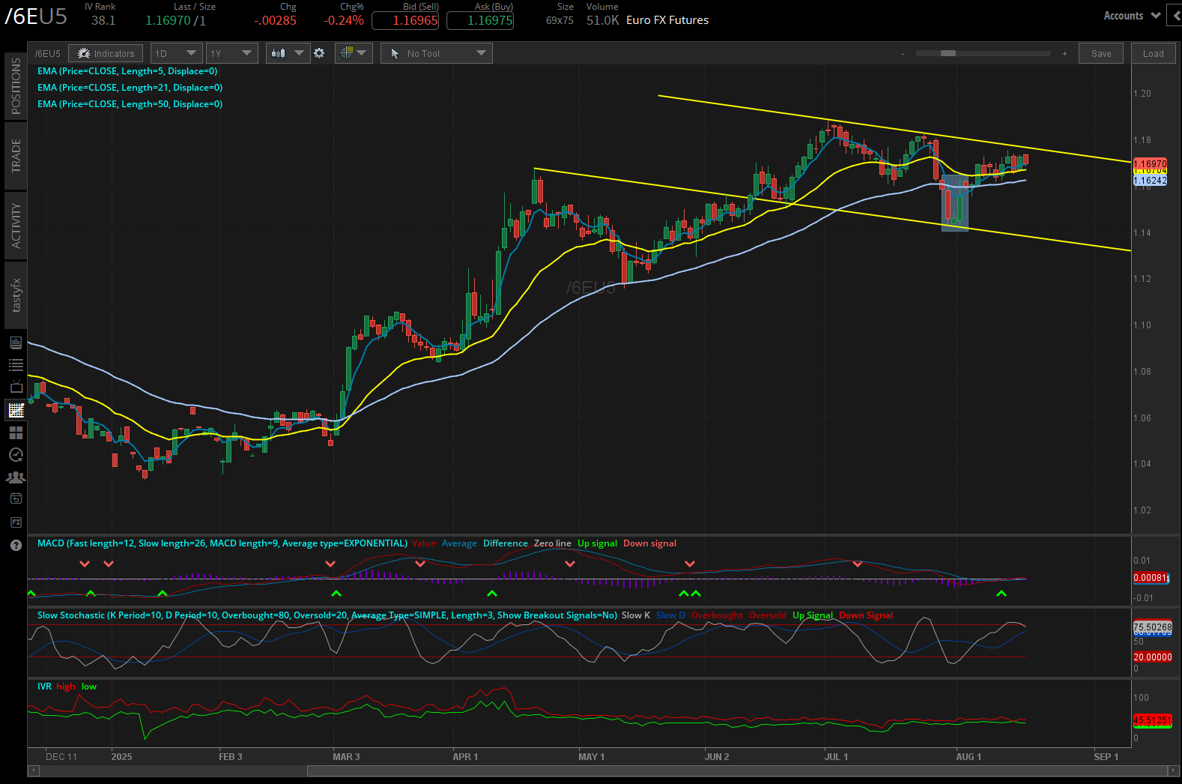The width and height of the screenshot is (1182, 784).
Task: Click the MACD Down signal legend label
Action: tap(650, 543)
